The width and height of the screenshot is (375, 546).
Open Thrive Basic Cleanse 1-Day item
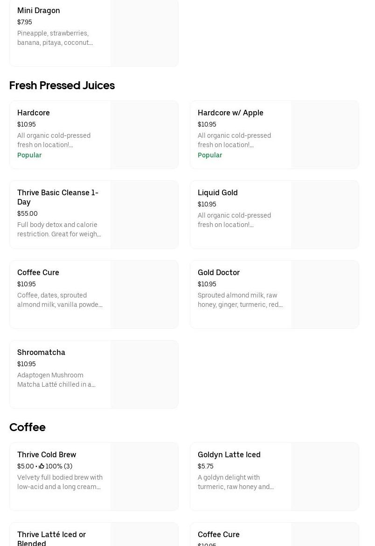(58, 197)
